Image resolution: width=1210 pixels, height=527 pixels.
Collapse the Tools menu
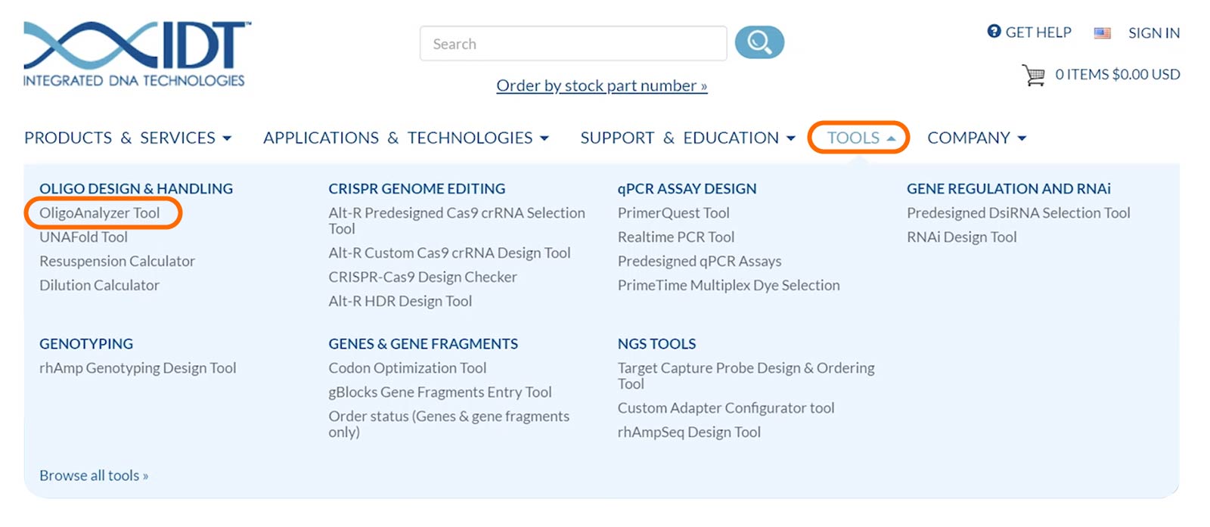click(861, 138)
